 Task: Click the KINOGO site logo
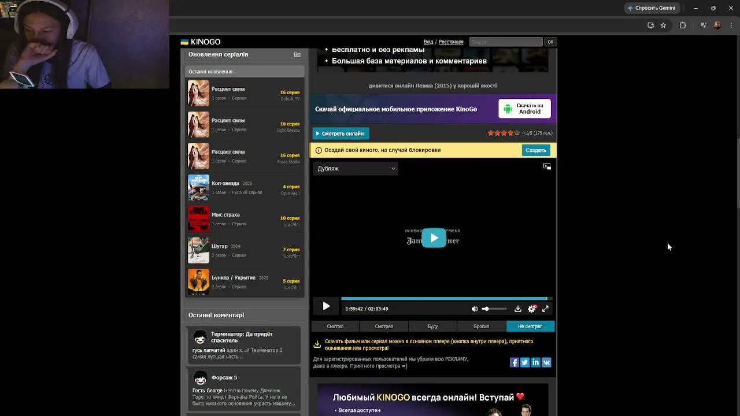pos(201,42)
